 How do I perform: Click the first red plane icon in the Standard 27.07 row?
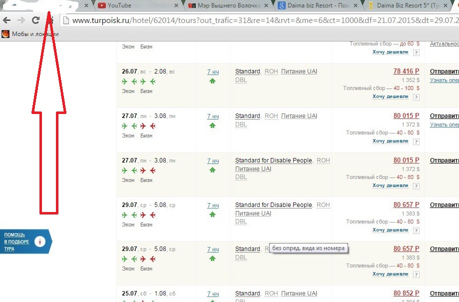[x=143, y=126]
